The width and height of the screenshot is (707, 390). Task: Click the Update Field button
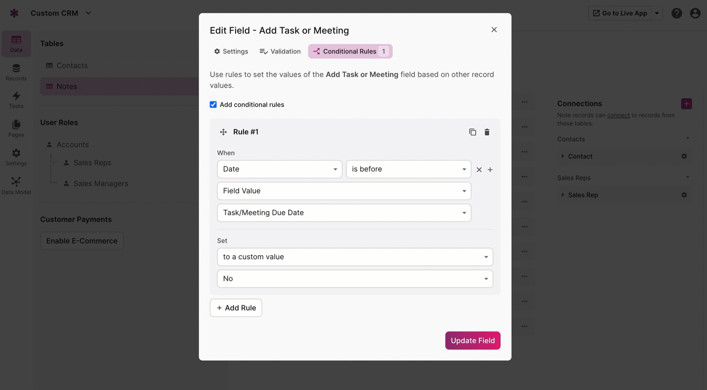pos(473,341)
